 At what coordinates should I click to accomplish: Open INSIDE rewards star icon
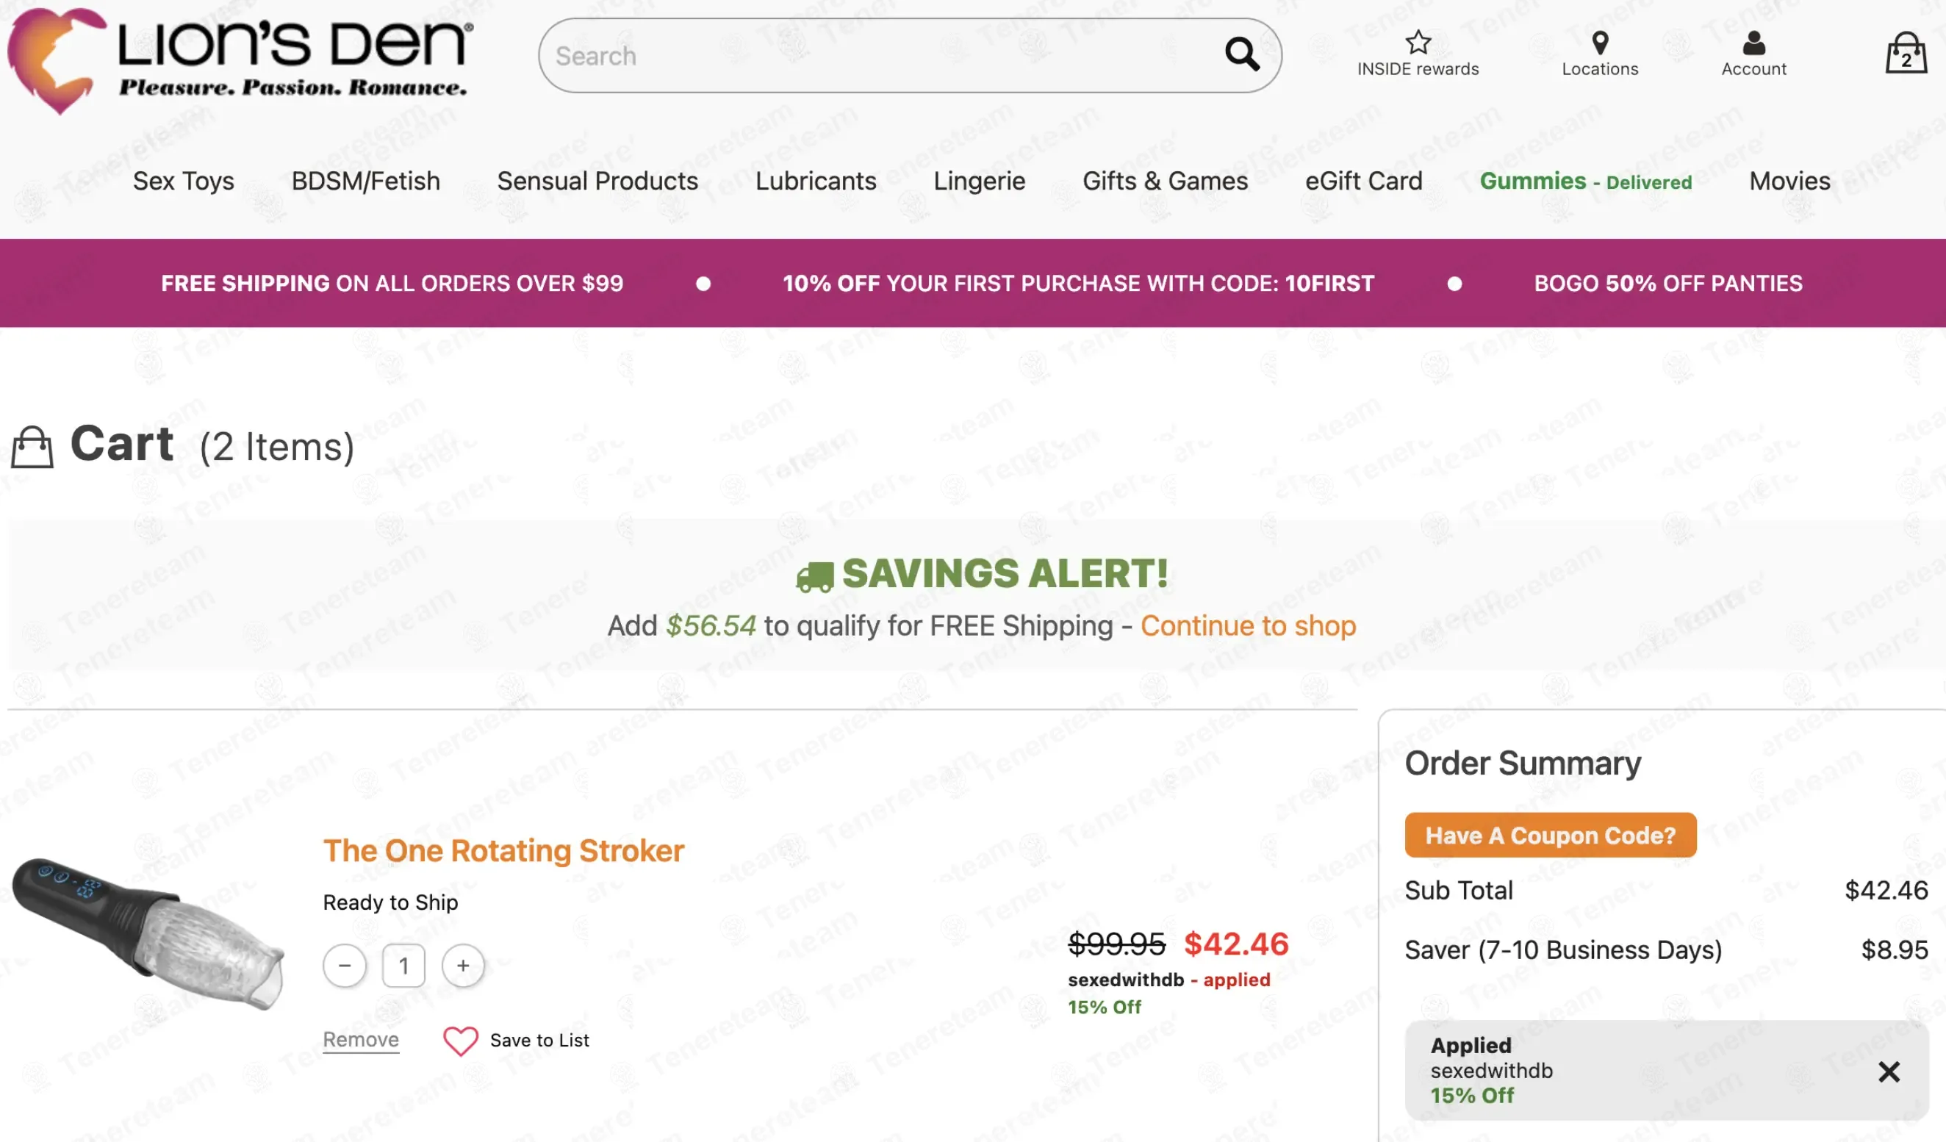1418,43
